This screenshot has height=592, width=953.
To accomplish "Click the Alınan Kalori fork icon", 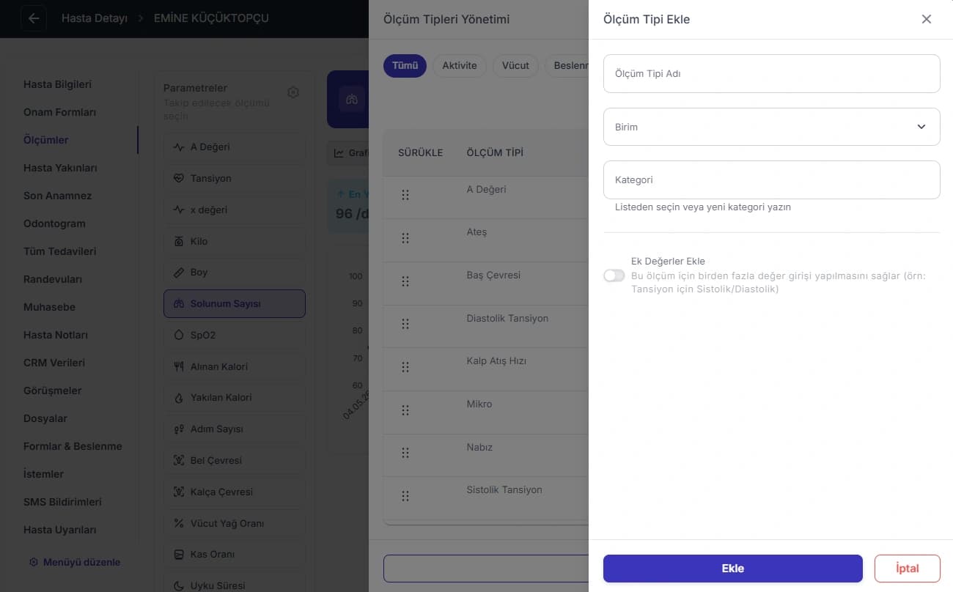I will click(x=179, y=366).
